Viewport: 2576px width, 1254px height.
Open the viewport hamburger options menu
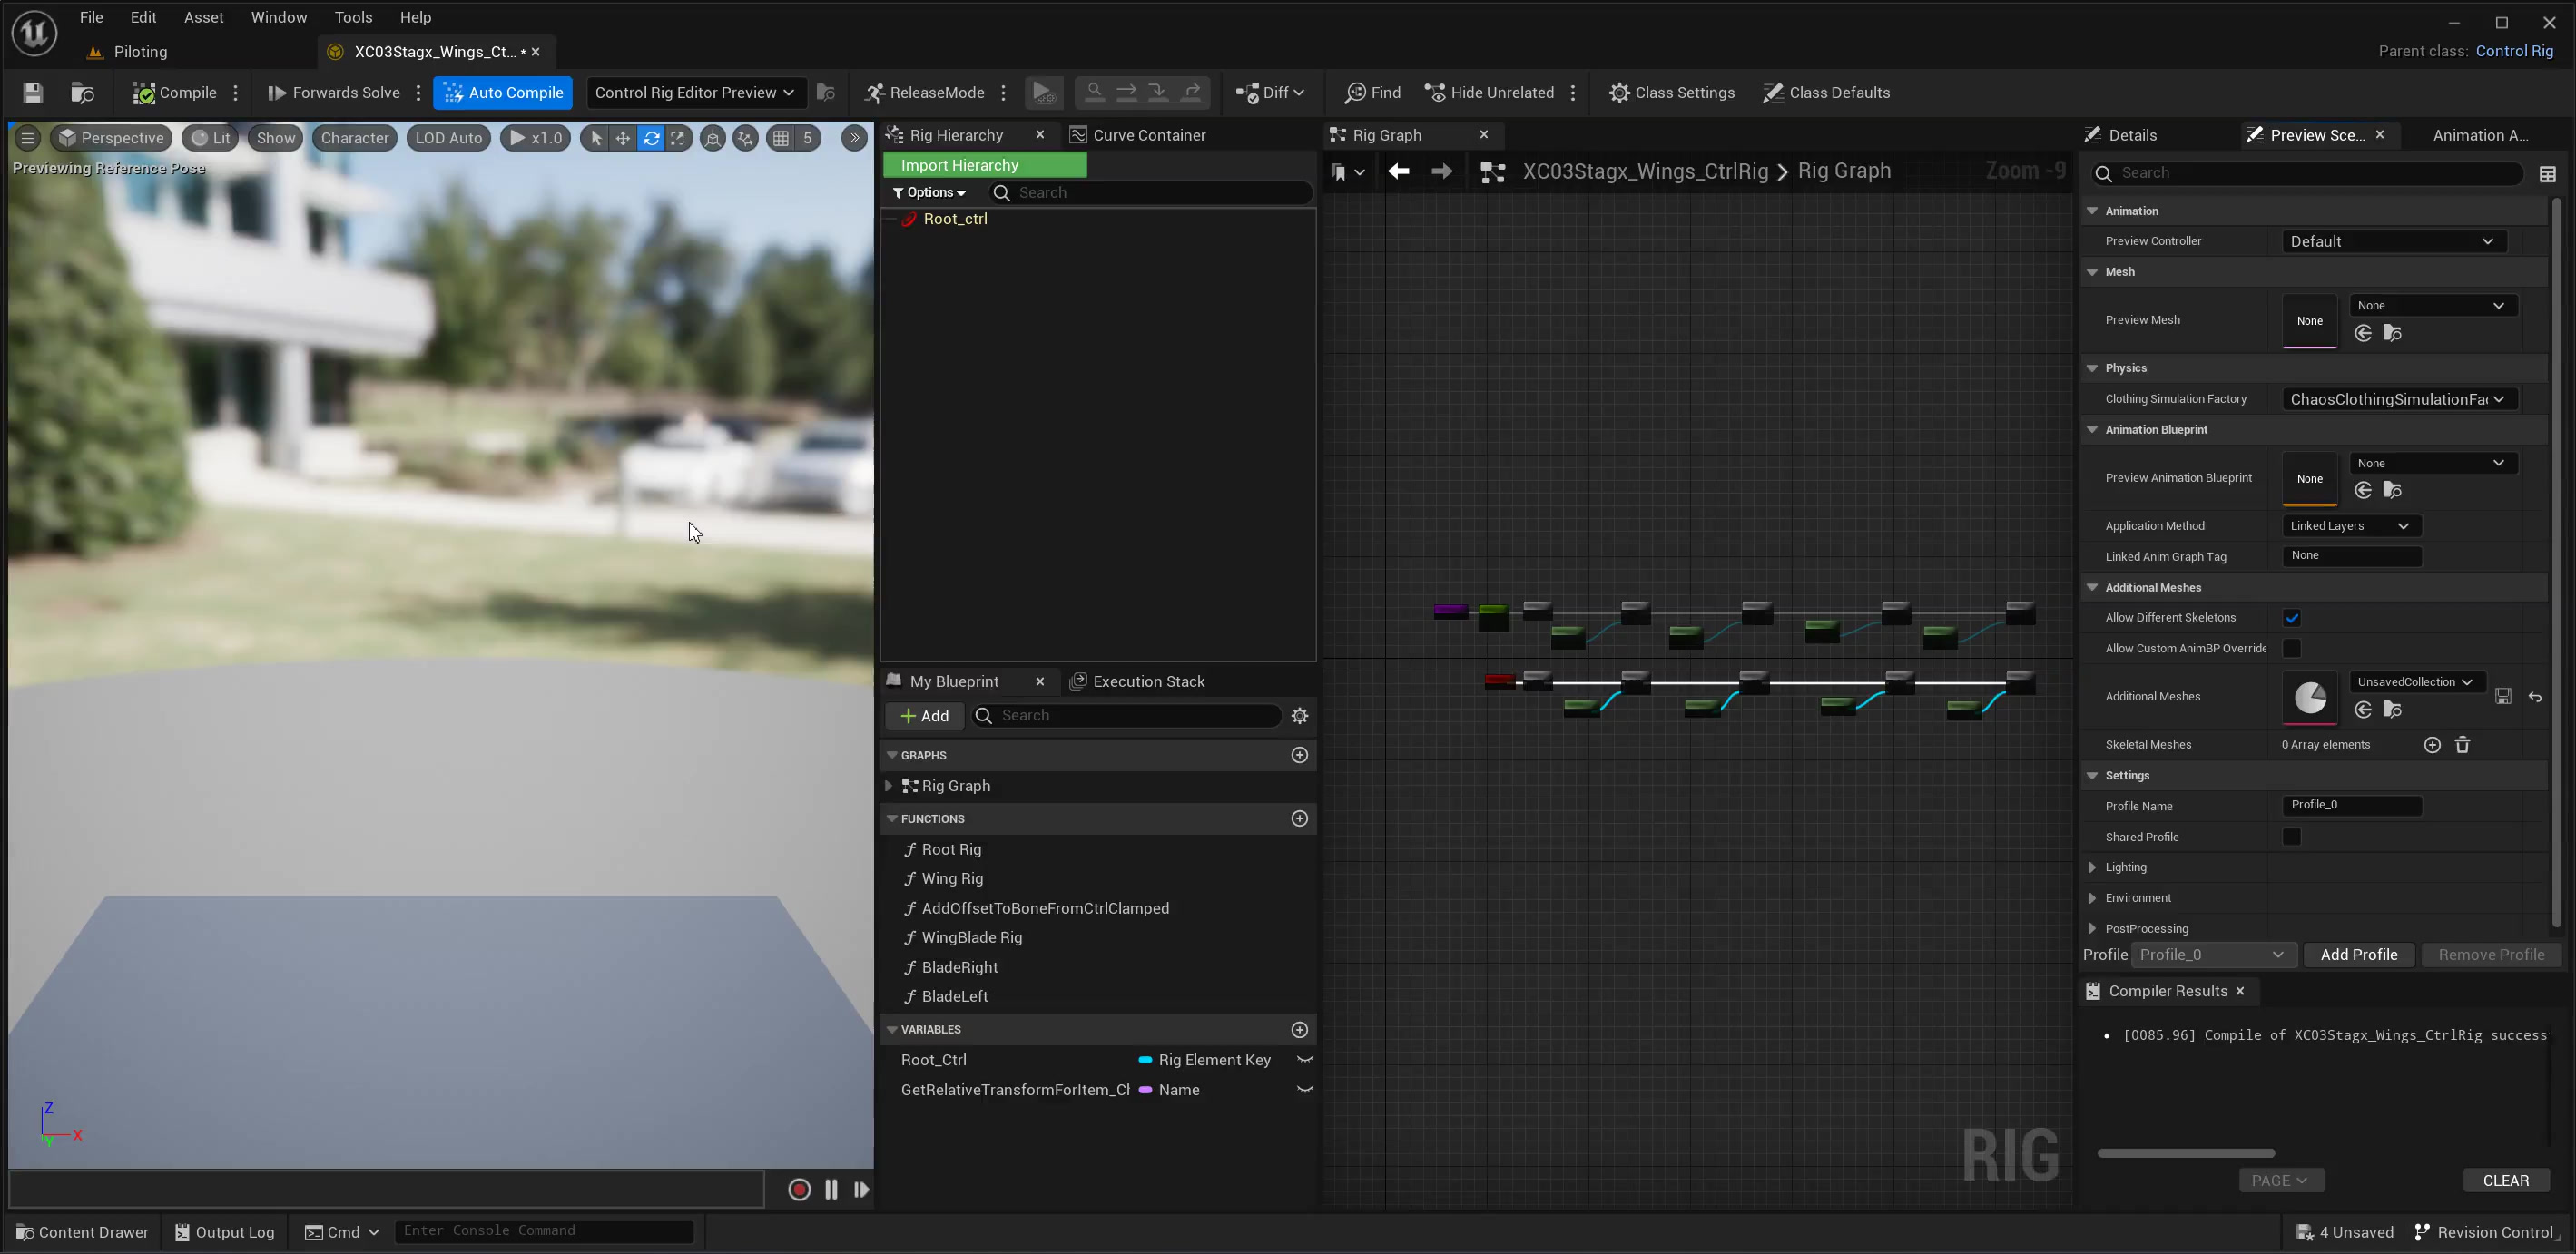point(28,138)
